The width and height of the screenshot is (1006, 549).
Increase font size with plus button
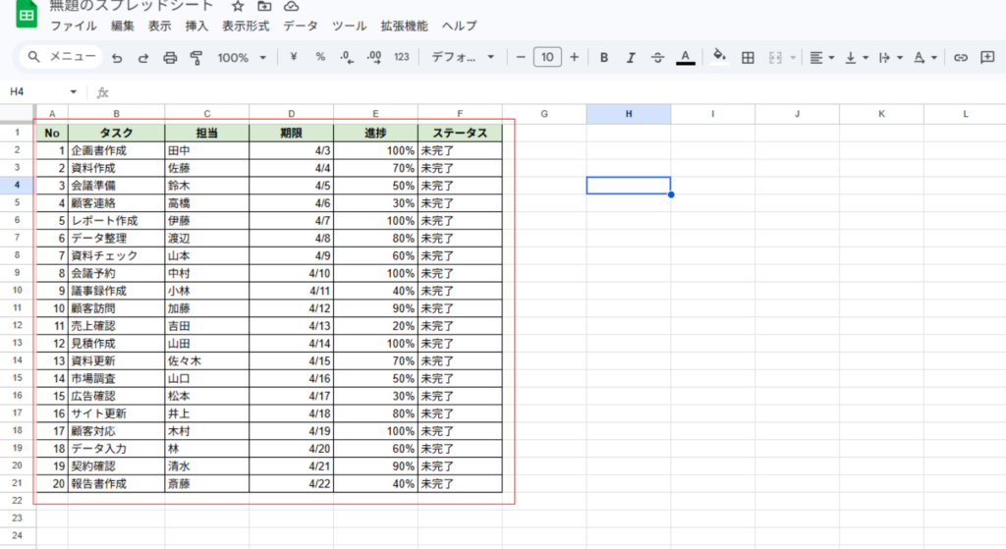click(574, 58)
